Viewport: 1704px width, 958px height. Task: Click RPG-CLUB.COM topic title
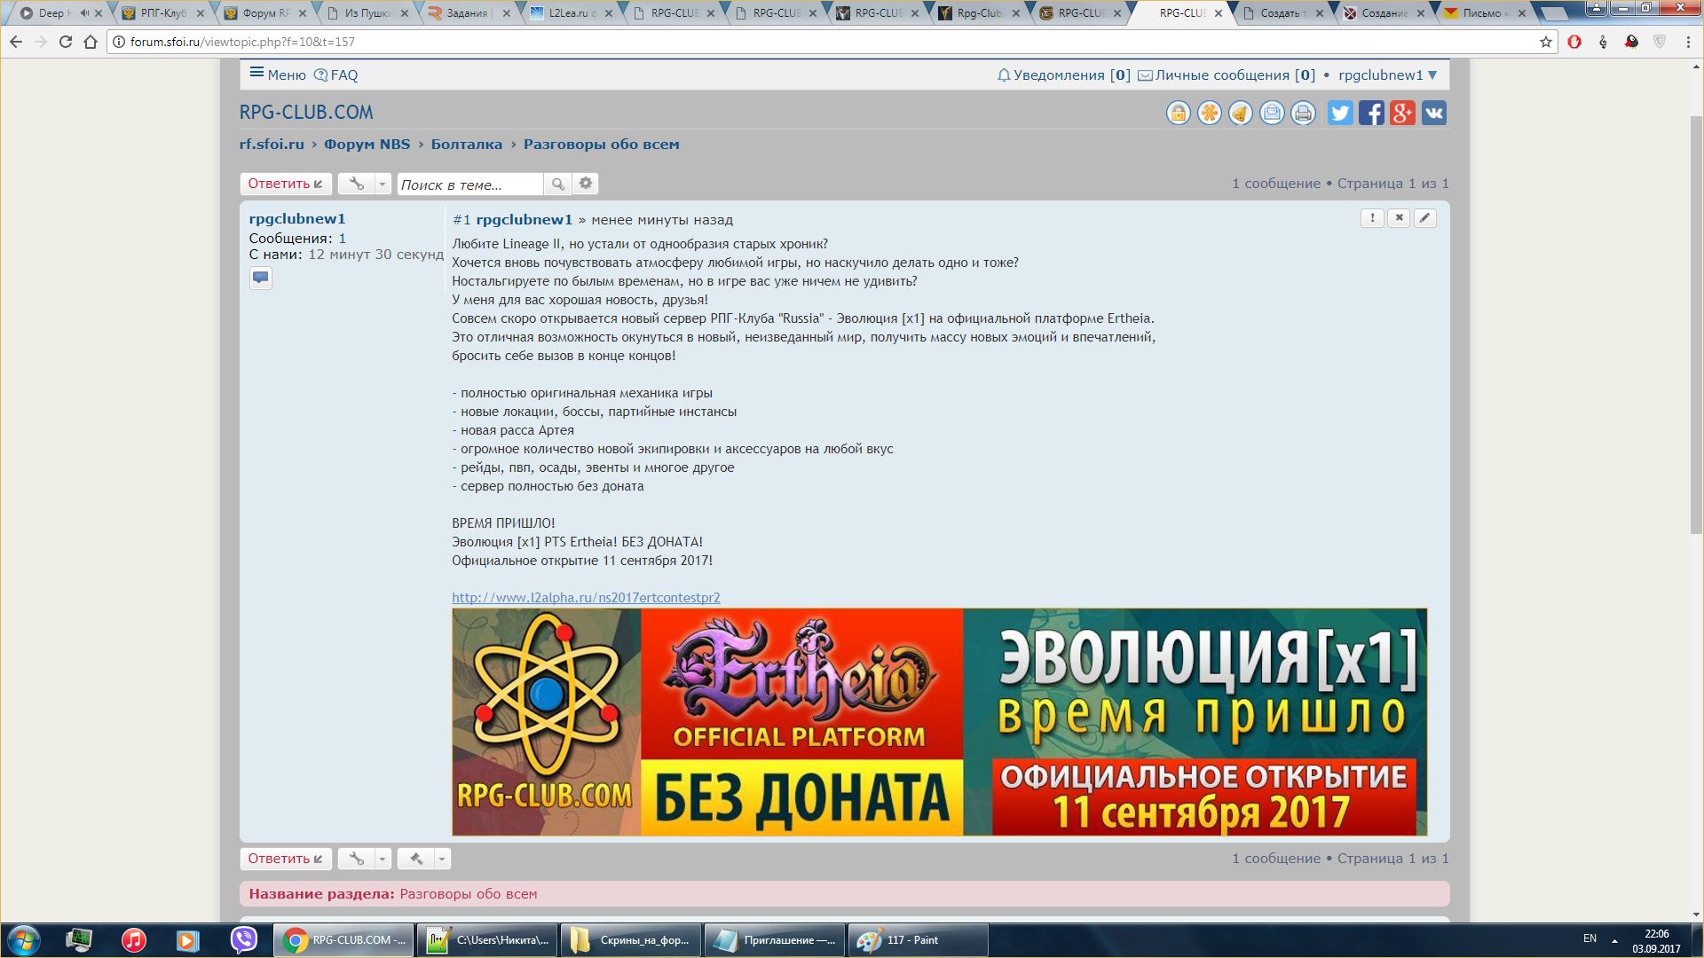tap(306, 113)
